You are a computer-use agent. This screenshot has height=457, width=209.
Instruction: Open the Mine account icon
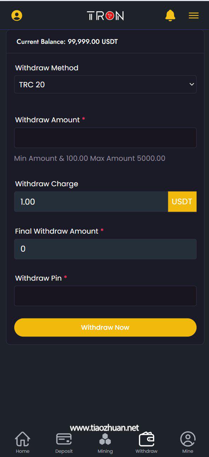click(x=188, y=439)
